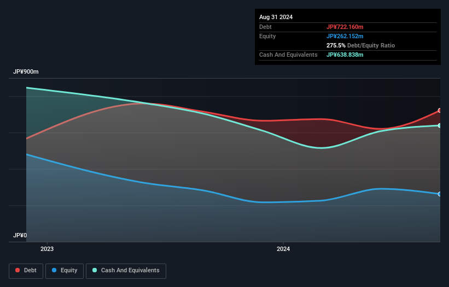Click the Debt label in tooltip
This screenshot has width=449, height=287.
(265, 27)
